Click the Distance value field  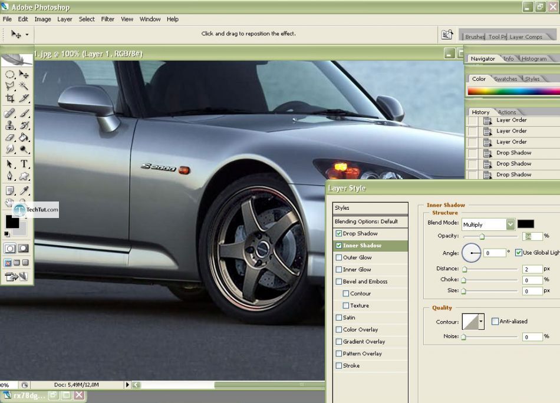(x=532, y=269)
